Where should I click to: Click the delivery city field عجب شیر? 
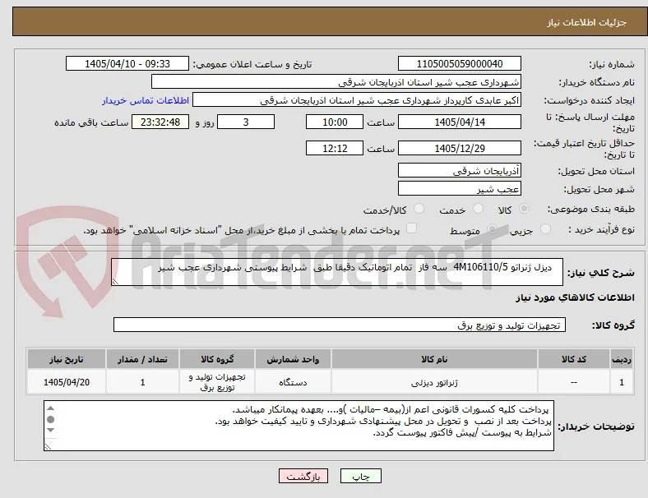coord(459,189)
